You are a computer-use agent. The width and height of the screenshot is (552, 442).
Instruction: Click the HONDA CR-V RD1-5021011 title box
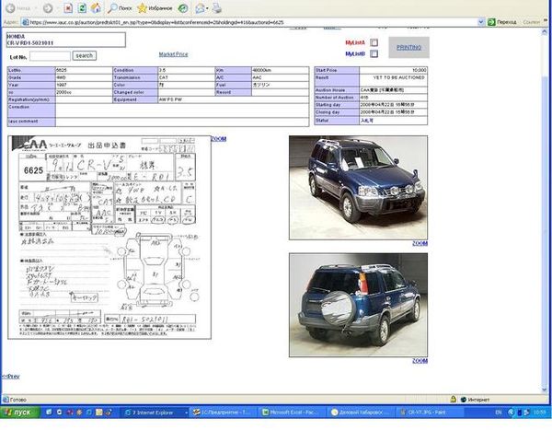pyautogui.click(x=66, y=40)
